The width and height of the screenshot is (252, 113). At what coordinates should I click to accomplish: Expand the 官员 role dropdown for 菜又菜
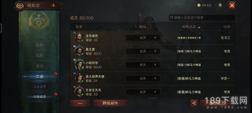tap(143, 52)
